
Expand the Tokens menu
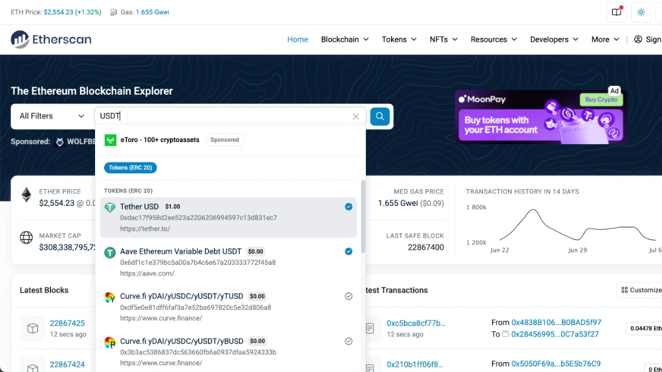coord(399,39)
